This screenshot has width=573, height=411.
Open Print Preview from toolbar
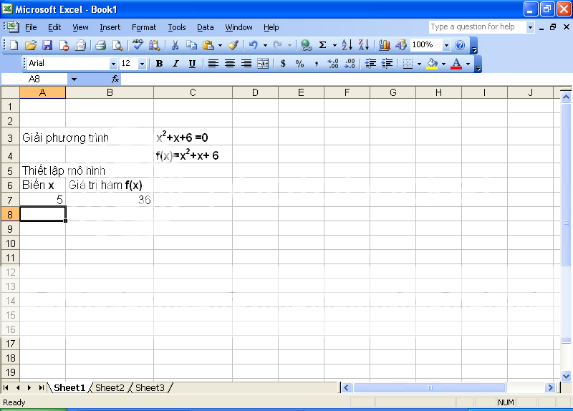click(x=117, y=45)
